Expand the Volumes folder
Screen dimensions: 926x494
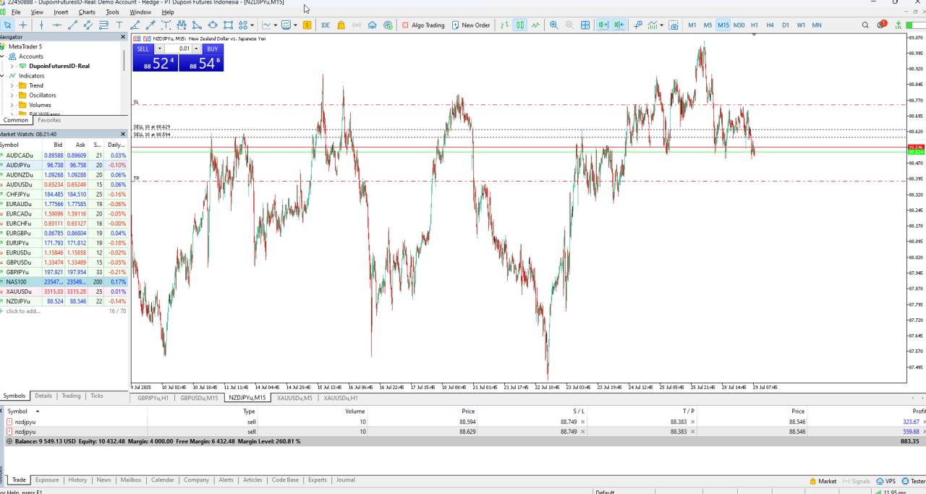12,105
